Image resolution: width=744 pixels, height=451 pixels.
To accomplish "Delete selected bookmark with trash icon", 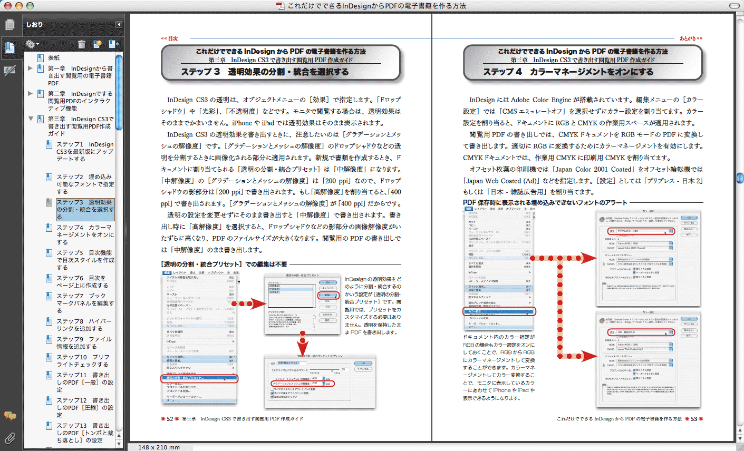I will click(81, 44).
